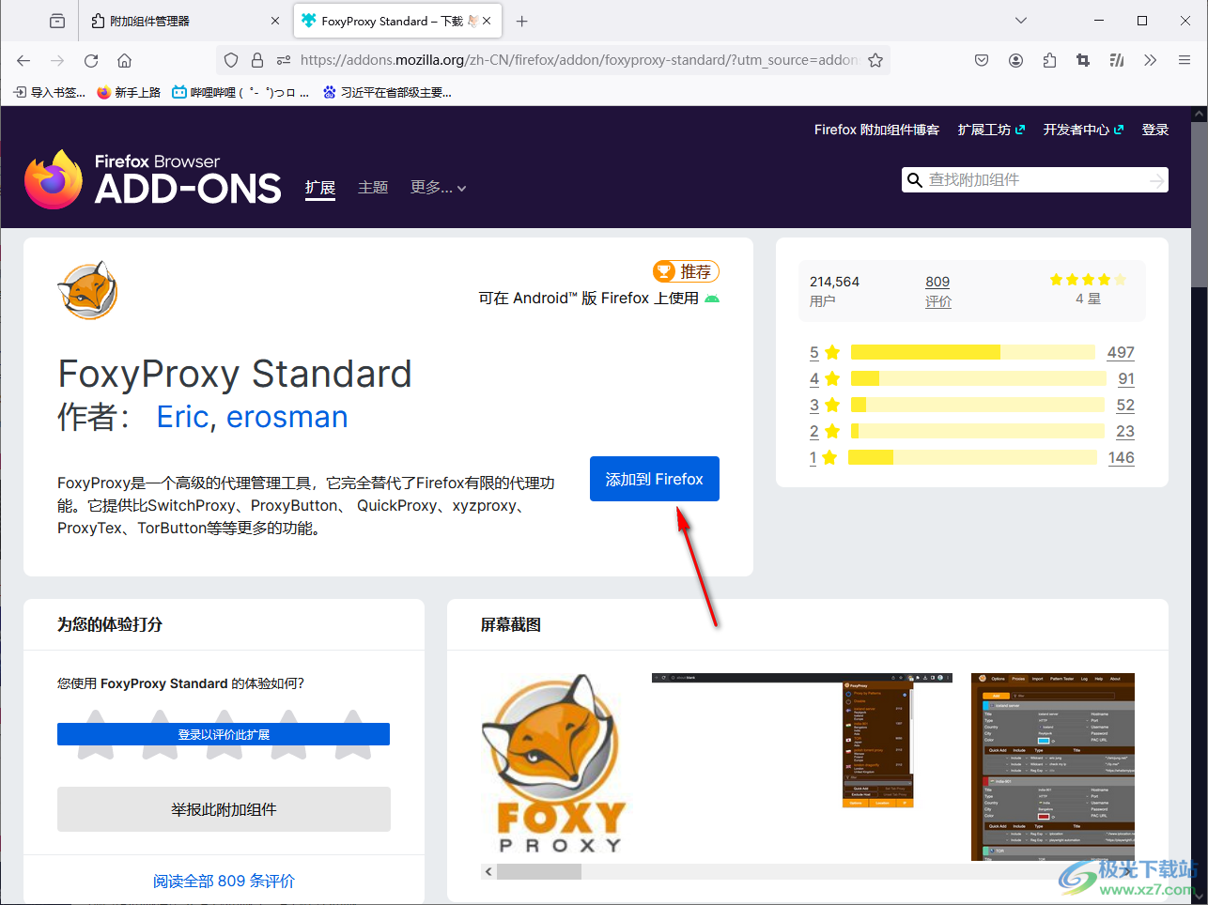1208x905 pixels.
Task: Open 习近平在省部级 bookmark
Action: coord(387,92)
